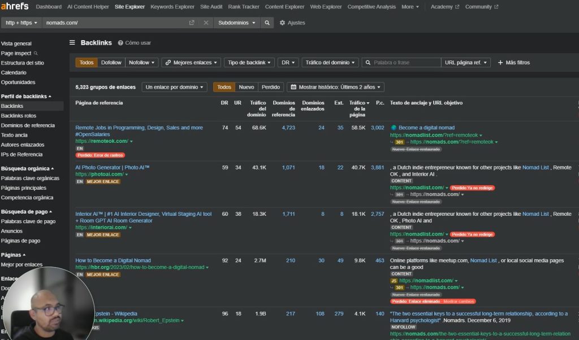Collapse Búsqueda orgánica section
The height and width of the screenshot is (340, 579).
pos(27,168)
